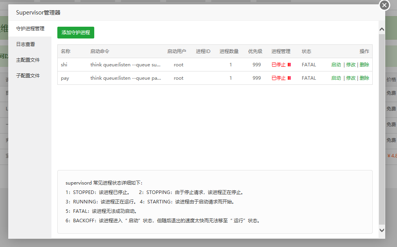Click the 状态 column header

click(x=306, y=51)
